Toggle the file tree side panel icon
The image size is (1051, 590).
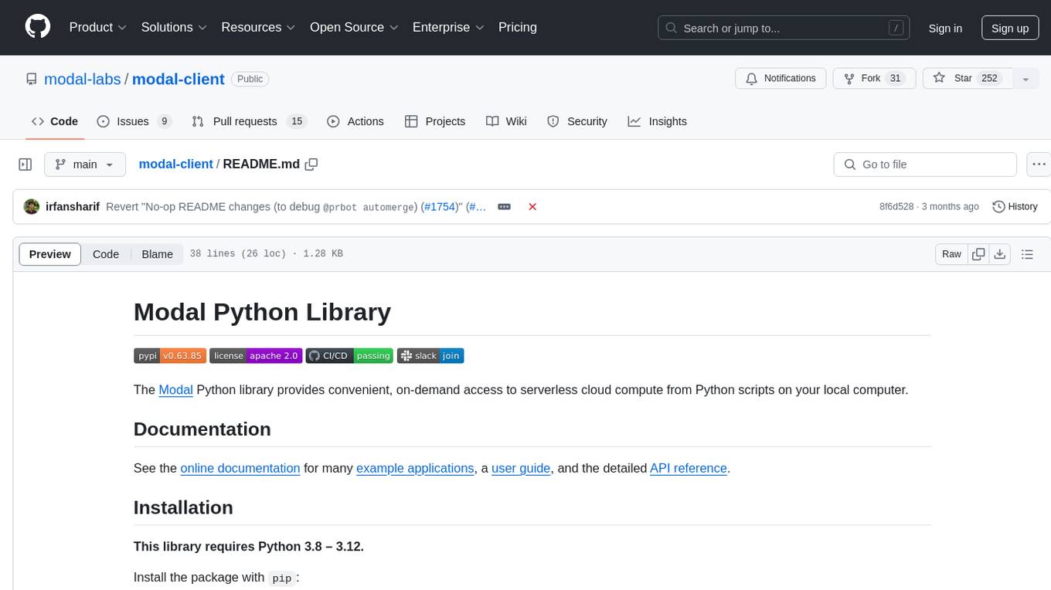coord(26,164)
